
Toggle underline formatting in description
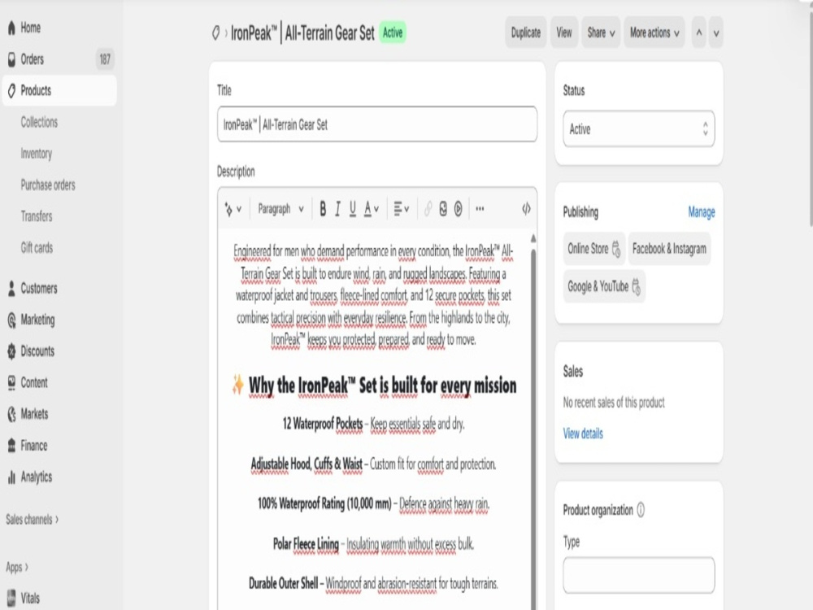tap(353, 209)
